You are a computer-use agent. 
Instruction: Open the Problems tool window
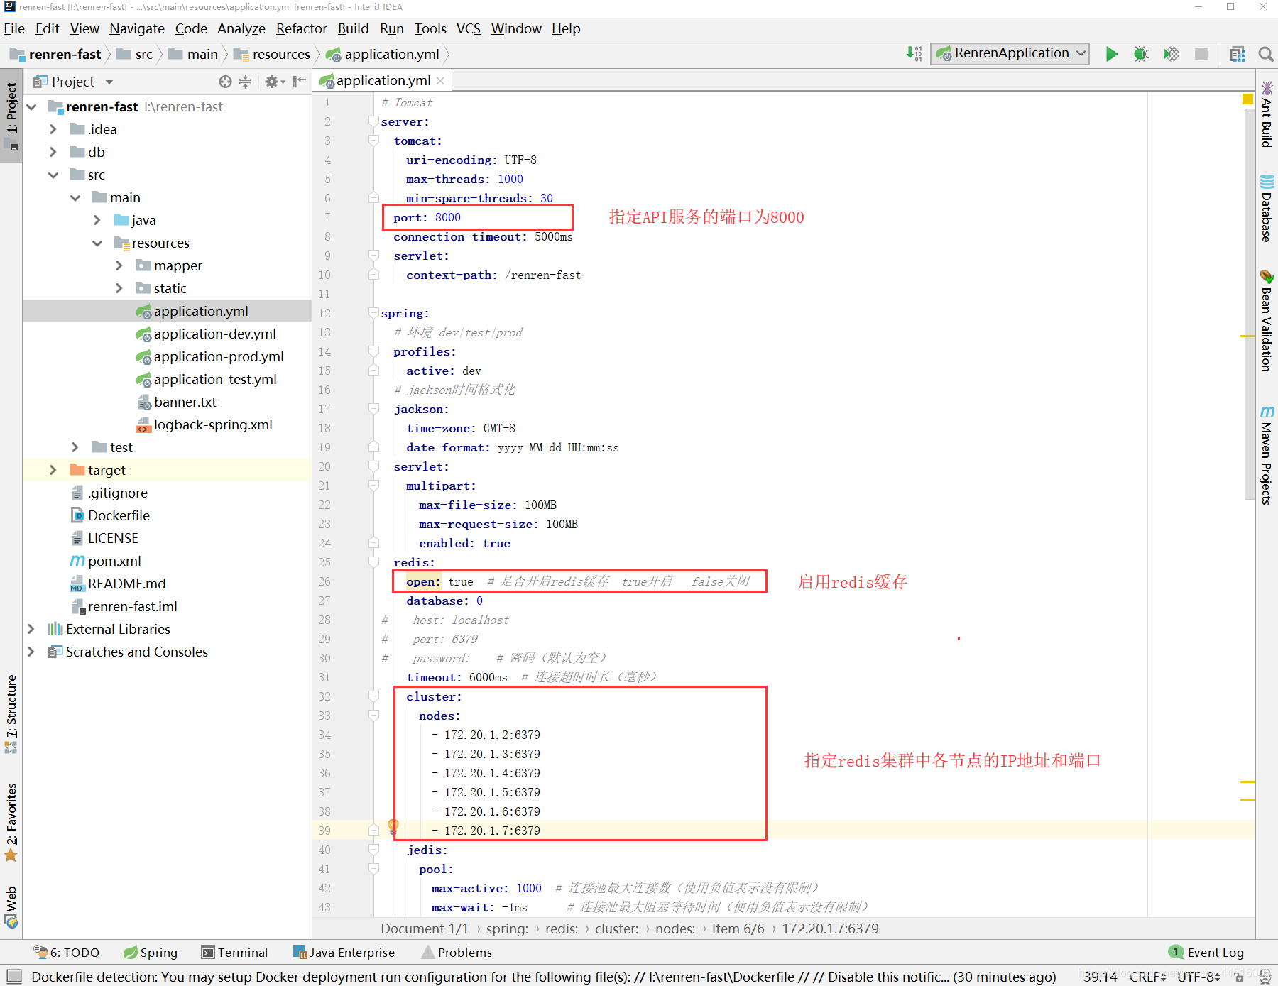[x=457, y=953]
